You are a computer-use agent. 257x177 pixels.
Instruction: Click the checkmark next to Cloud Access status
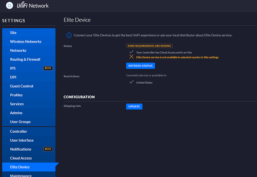pyautogui.click(x=131, y=52)
